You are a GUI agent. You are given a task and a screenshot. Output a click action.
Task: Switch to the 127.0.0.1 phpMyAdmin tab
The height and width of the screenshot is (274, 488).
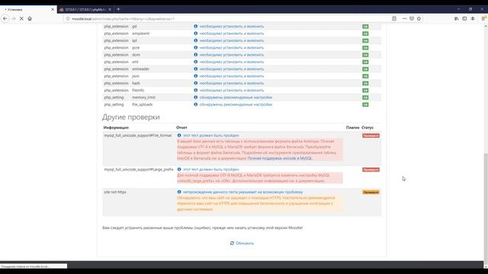(x=85, y=10)
